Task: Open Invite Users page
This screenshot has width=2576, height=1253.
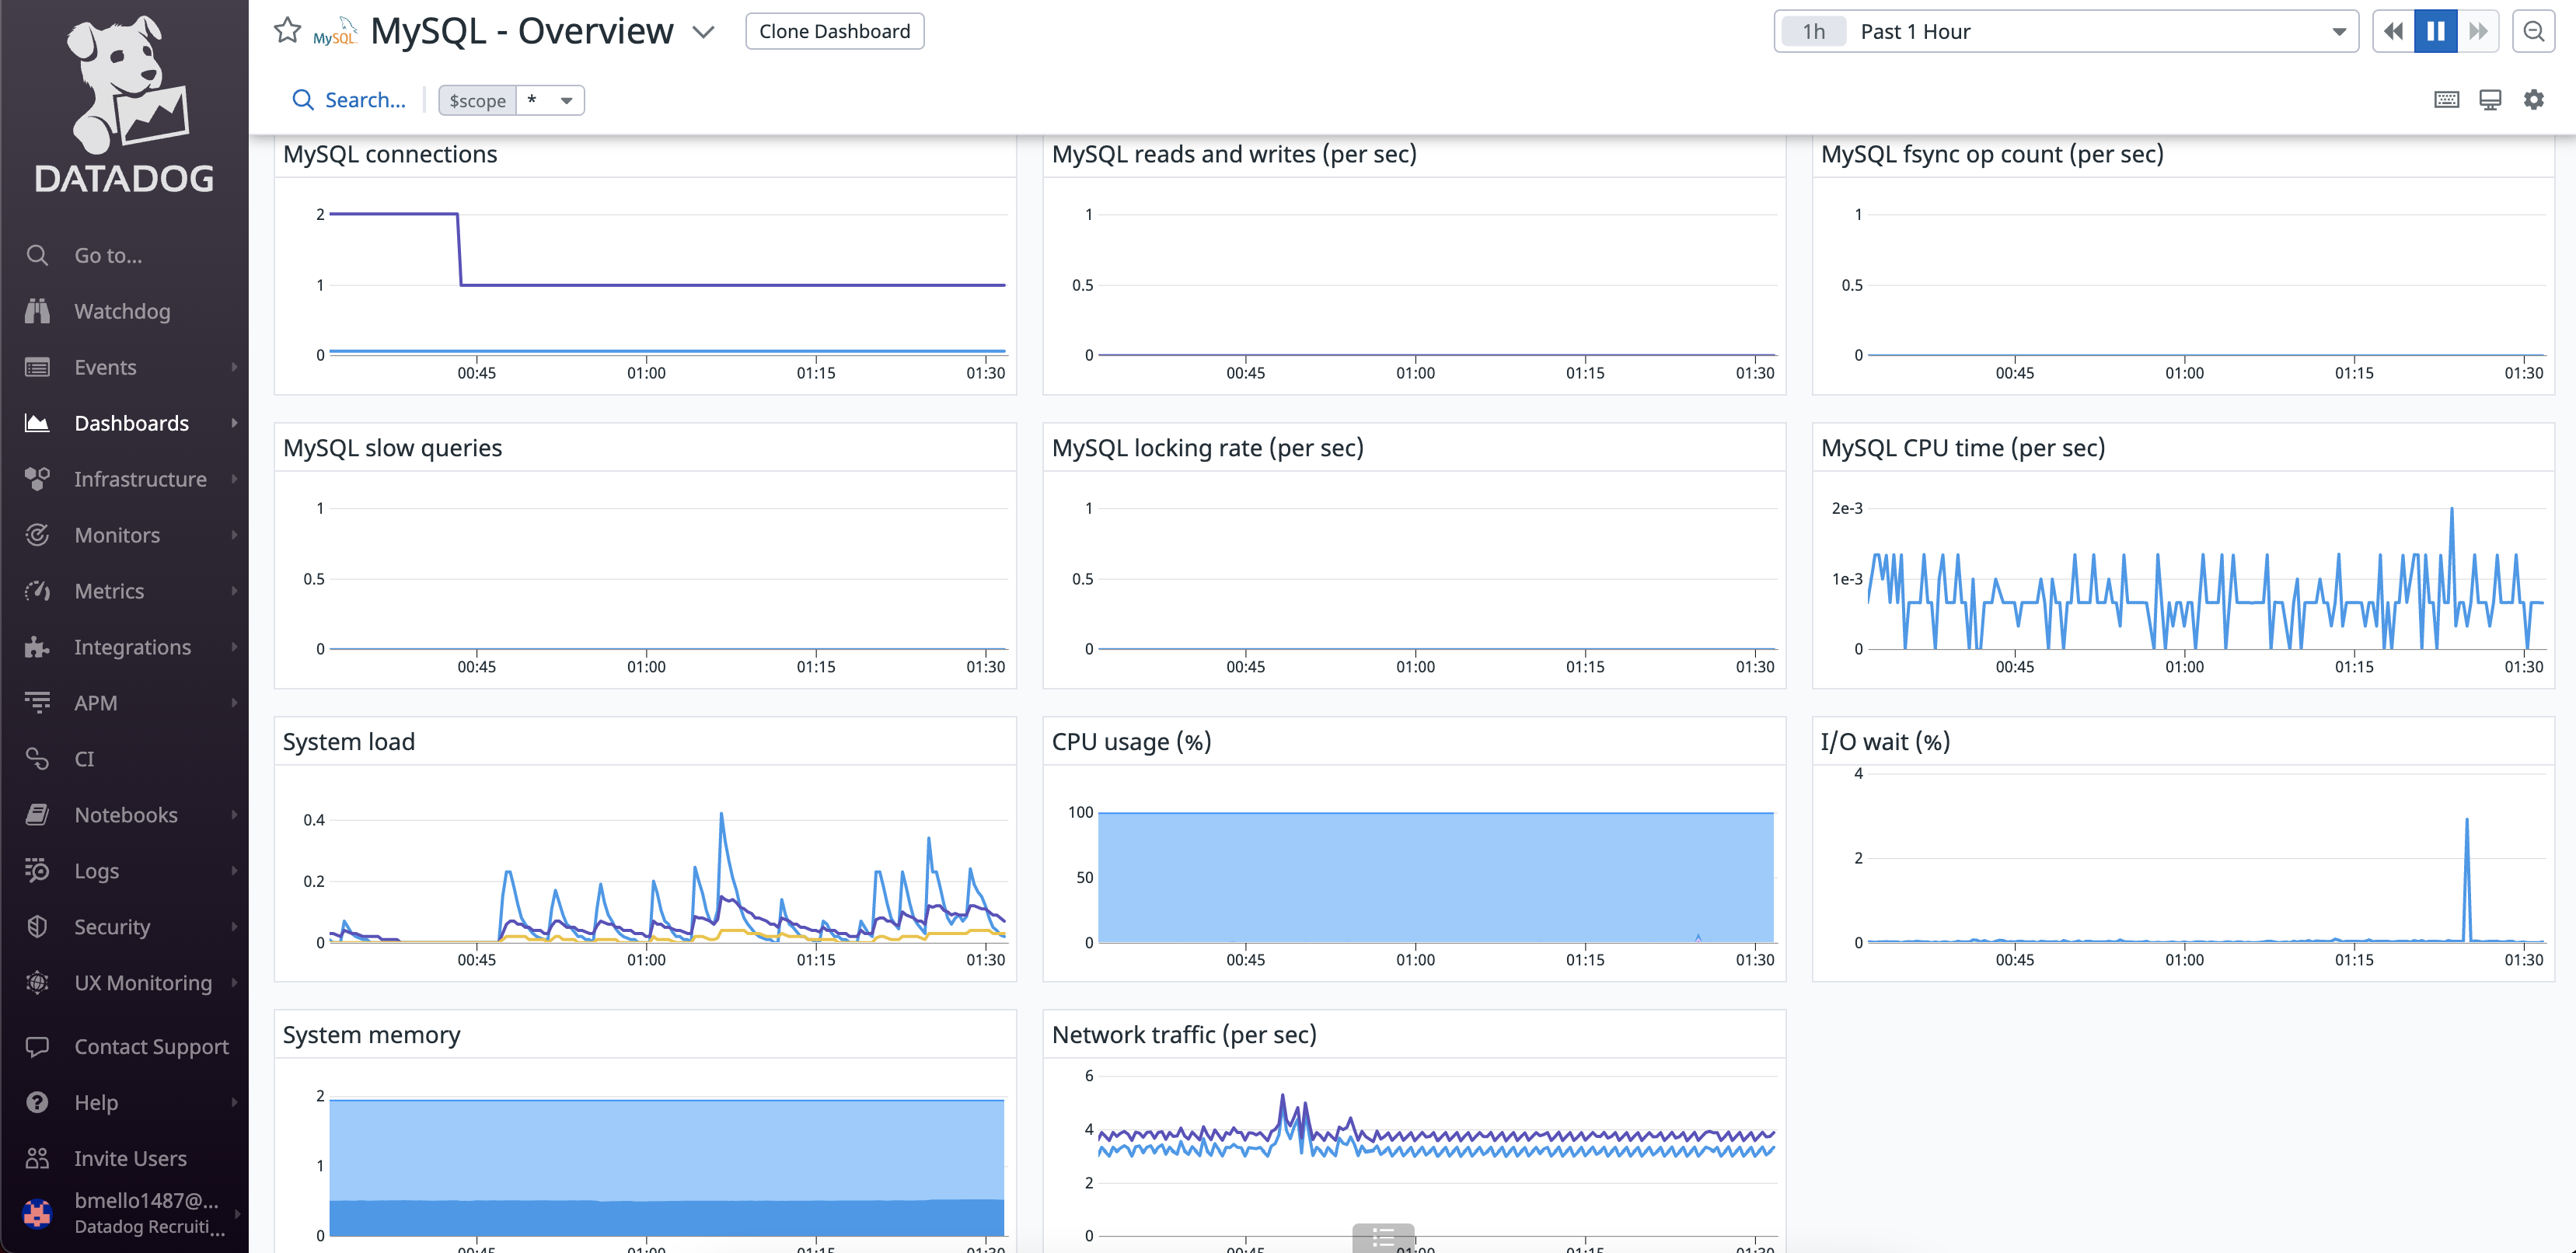Action: pyautogui.click(x=130, y=1159)
